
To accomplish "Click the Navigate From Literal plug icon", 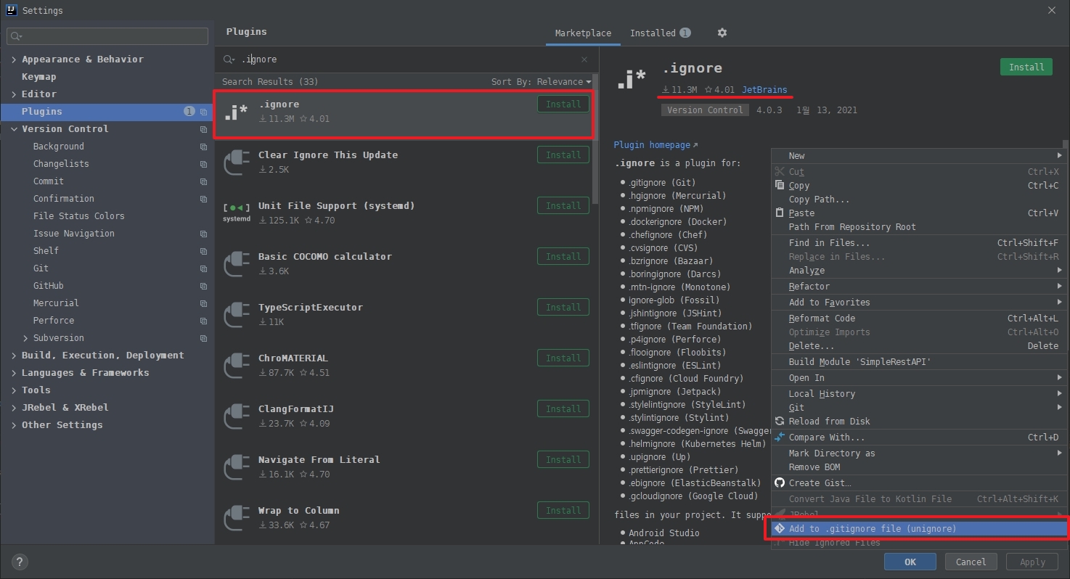I will (x=236, y=467).
